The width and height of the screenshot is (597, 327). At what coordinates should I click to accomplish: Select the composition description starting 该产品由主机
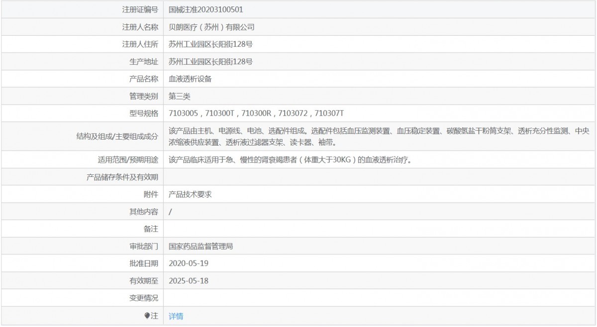coord(380,137)
